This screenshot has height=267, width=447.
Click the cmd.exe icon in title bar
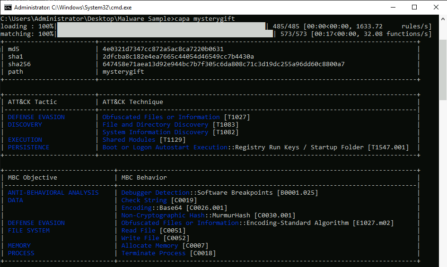click(8, 8)
